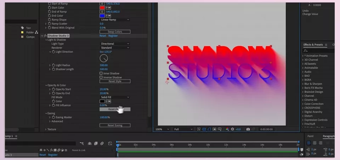Image resolution: width=340 pixels, height=160 pixels.
Task: Click the Reset Easing button
Action: click(x=115, y=125)
